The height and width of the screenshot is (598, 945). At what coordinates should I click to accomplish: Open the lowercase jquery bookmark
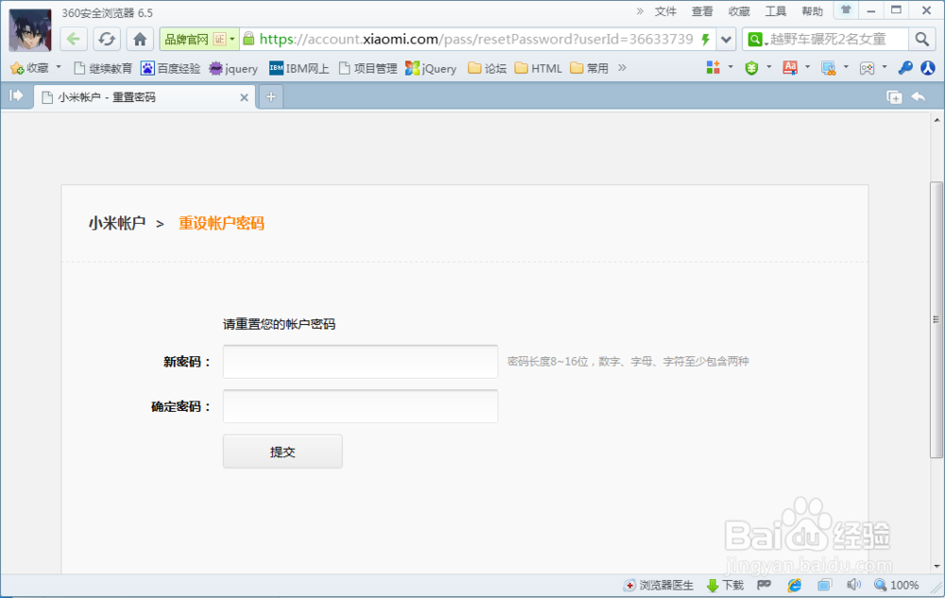click(233, 68)
